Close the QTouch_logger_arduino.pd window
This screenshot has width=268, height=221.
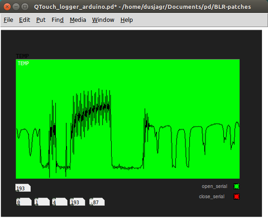[x=7, y=7]
